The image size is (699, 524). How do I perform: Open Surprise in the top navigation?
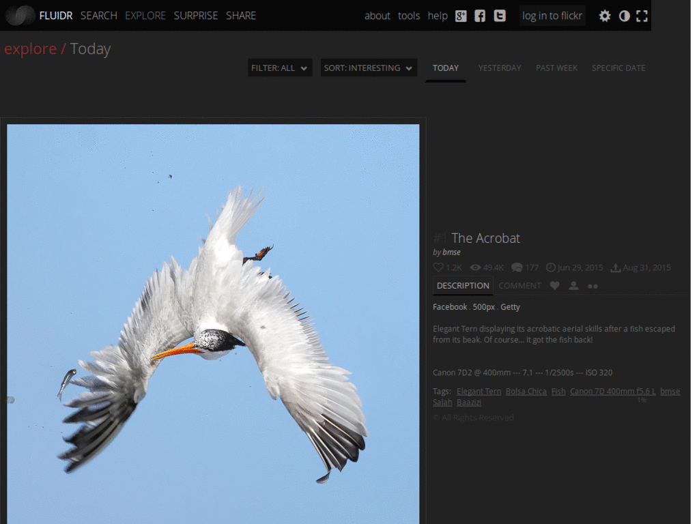coord(196,16)
